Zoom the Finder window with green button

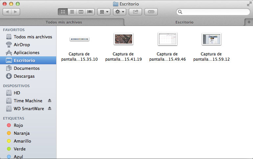click(18, 4)
